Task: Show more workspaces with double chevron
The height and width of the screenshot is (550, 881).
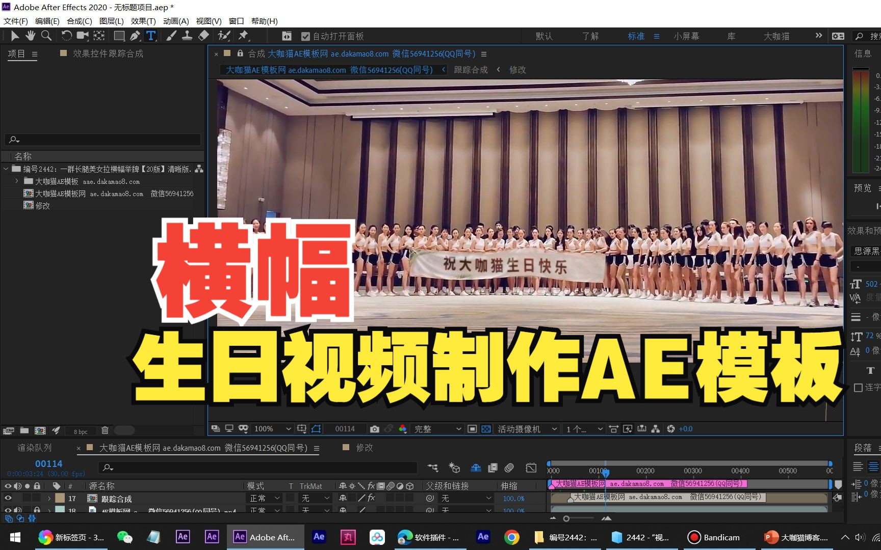Action: pyautogui.click(x=819, y=36)
